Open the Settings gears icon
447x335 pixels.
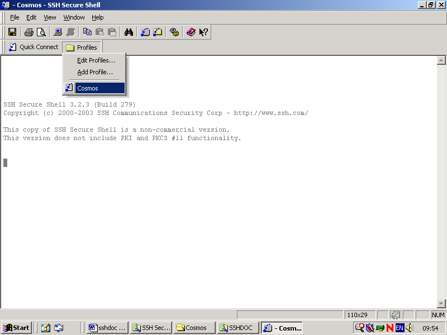[x=174, y=32]
